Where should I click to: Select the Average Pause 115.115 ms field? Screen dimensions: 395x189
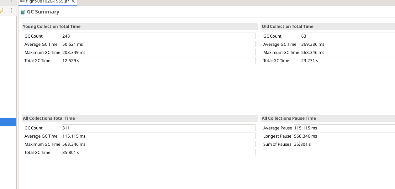click(x=344, y=128)
